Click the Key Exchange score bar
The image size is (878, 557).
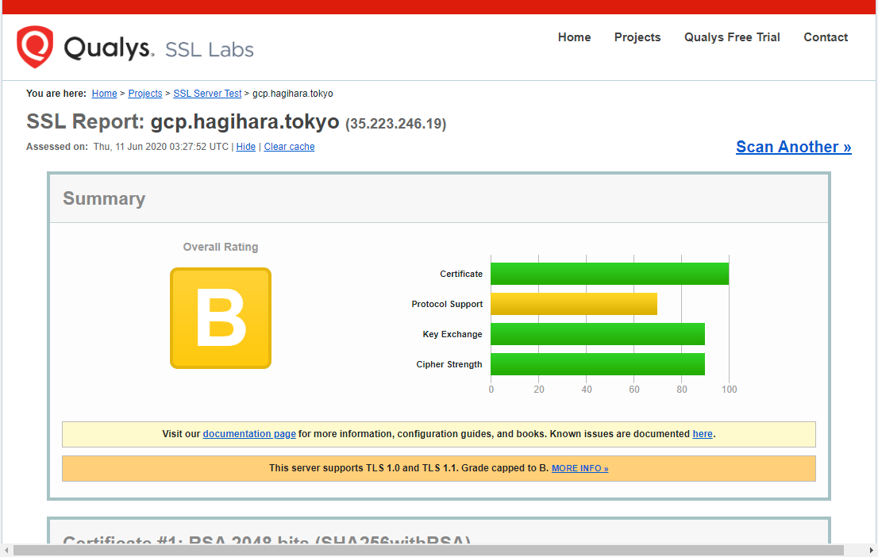pyautogui.click(x=598, y=334)
